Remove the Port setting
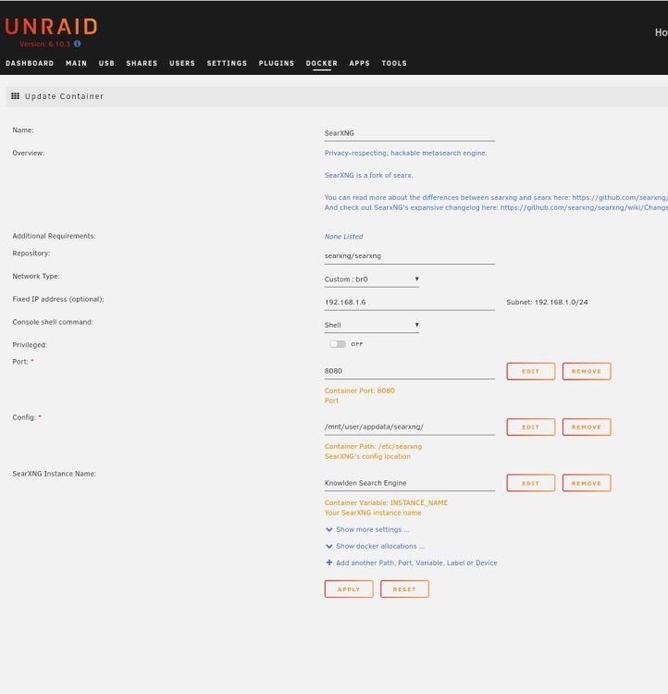This screenshot has height=694, width=668. point(587,371)
